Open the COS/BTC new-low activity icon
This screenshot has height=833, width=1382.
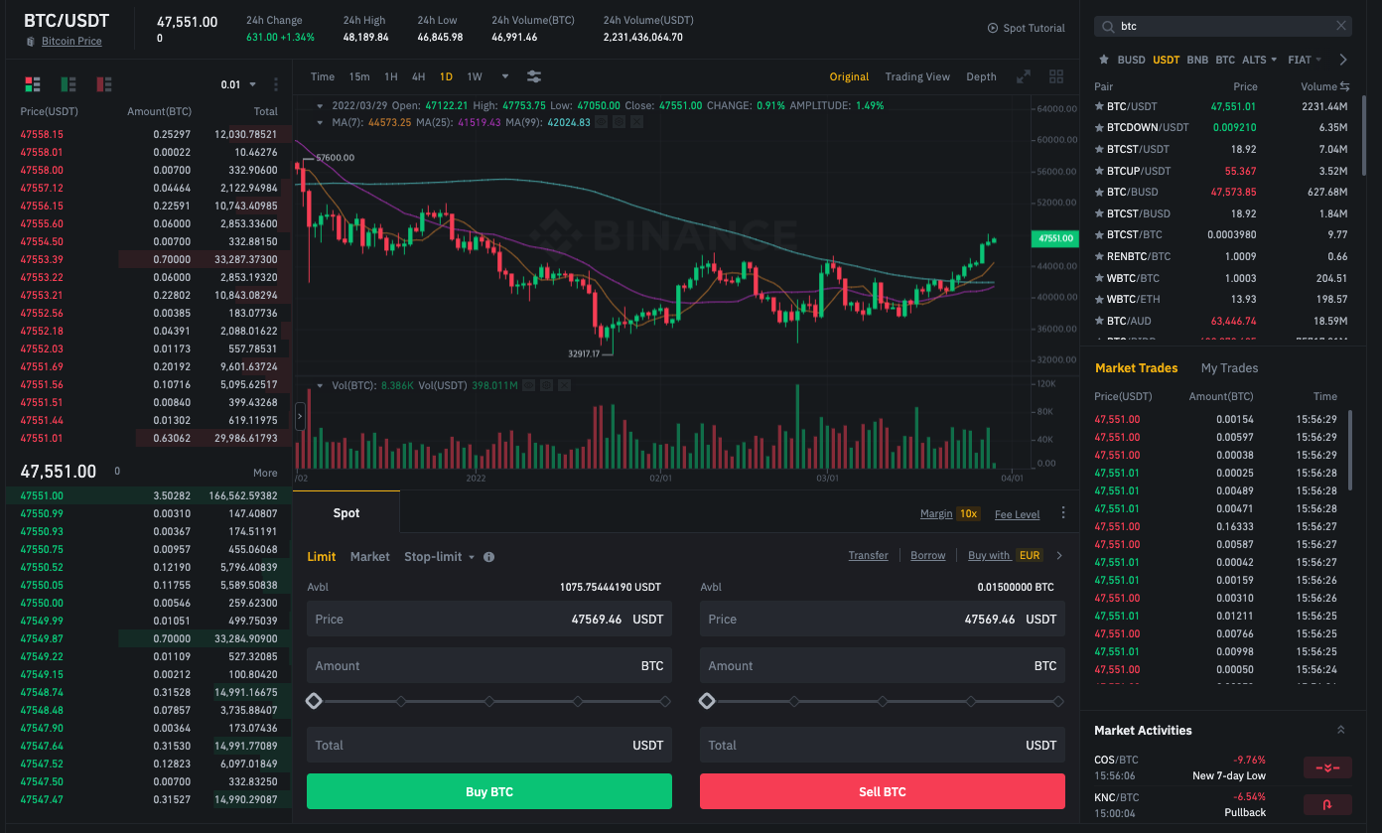click(1327, 767)
